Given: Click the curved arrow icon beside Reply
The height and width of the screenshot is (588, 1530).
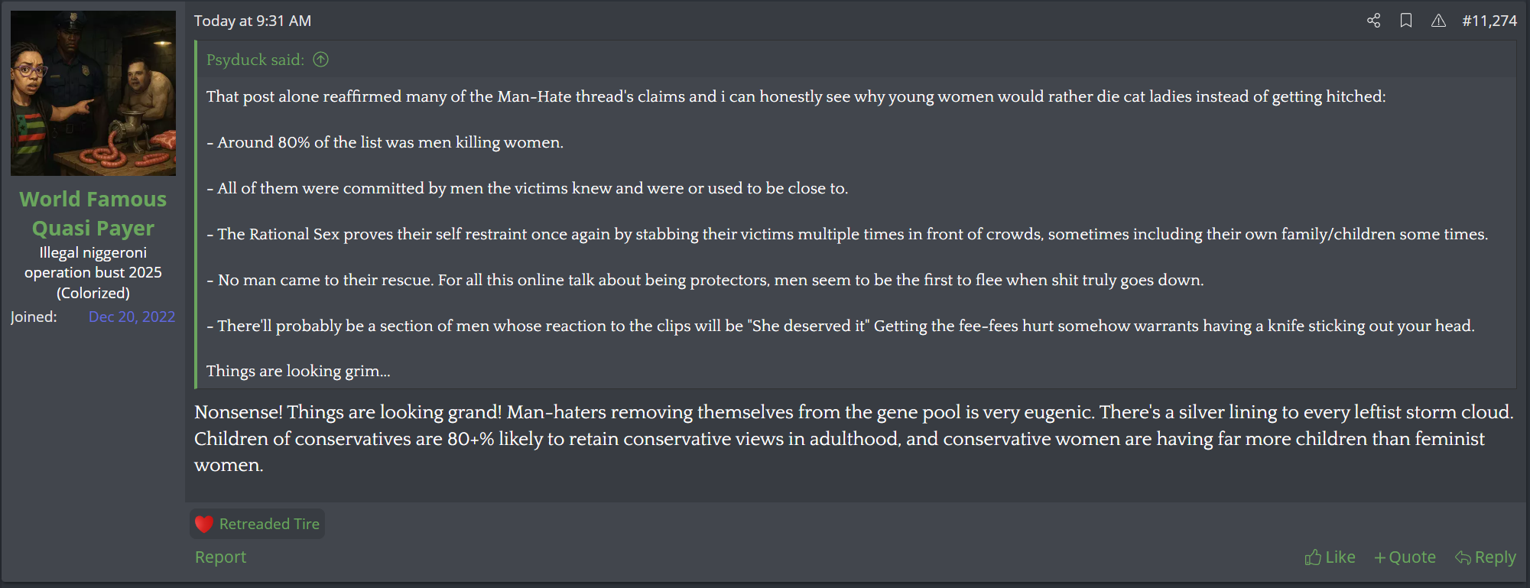Looking at the screenshot, I should click(x=1463, y=557).
